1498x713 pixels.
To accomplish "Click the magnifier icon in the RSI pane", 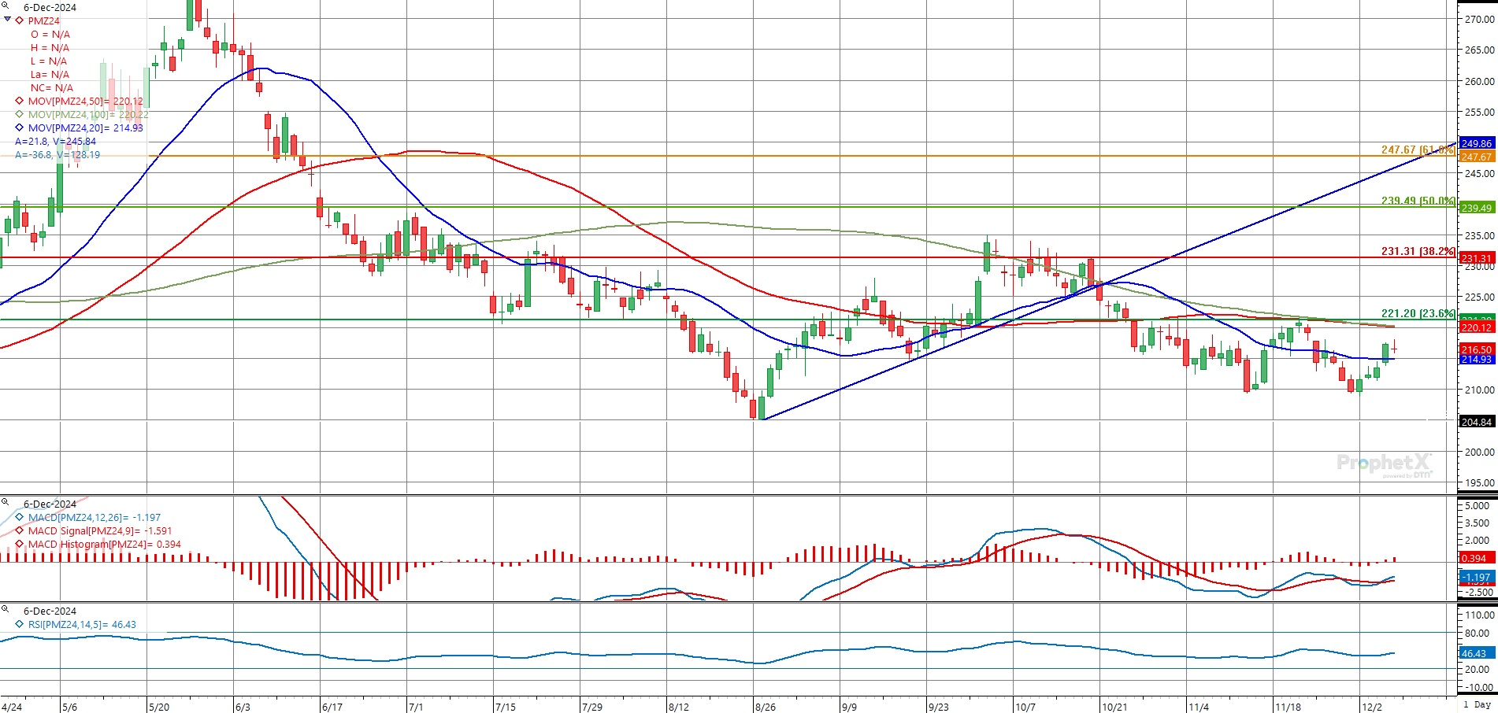I will tap(6, 609).
